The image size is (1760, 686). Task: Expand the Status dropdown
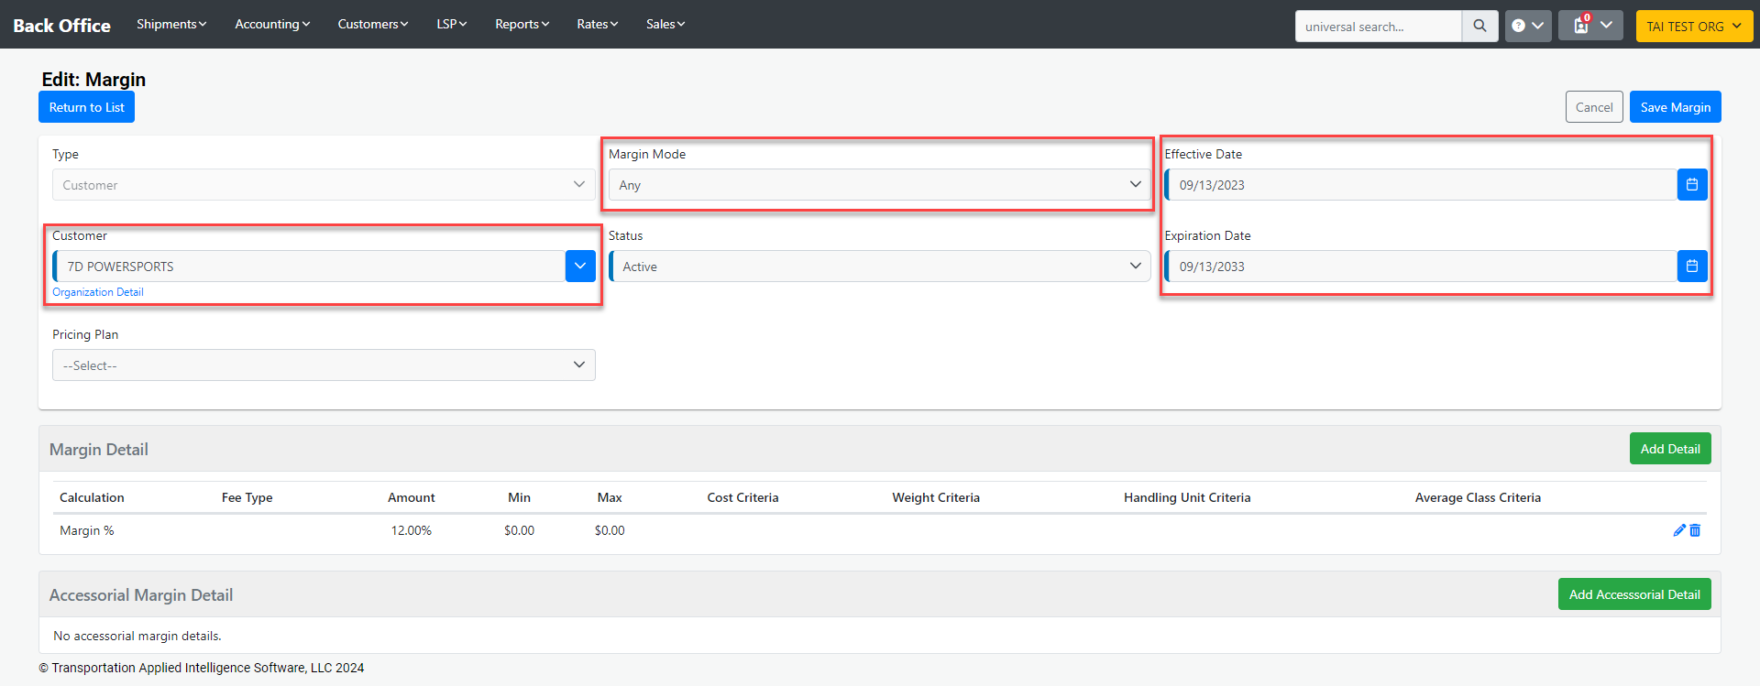pyautogui.click(x=878, y=267)
